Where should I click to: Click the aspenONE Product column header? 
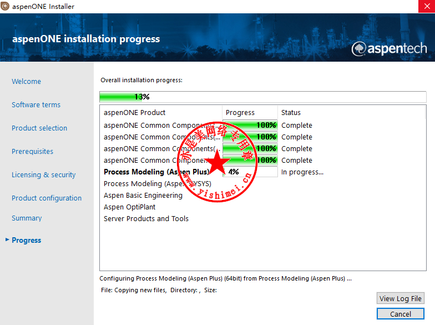coord(161,112)
